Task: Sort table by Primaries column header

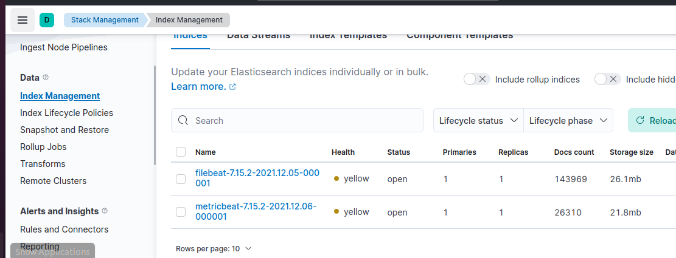Action: 459,152
